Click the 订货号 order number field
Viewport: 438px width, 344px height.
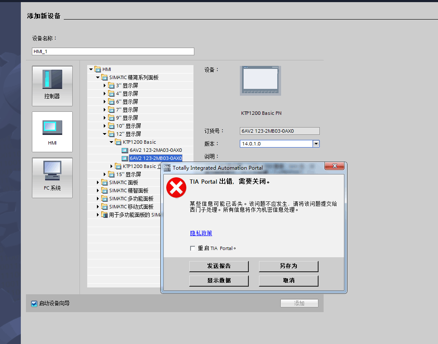(x=280, y=131)
